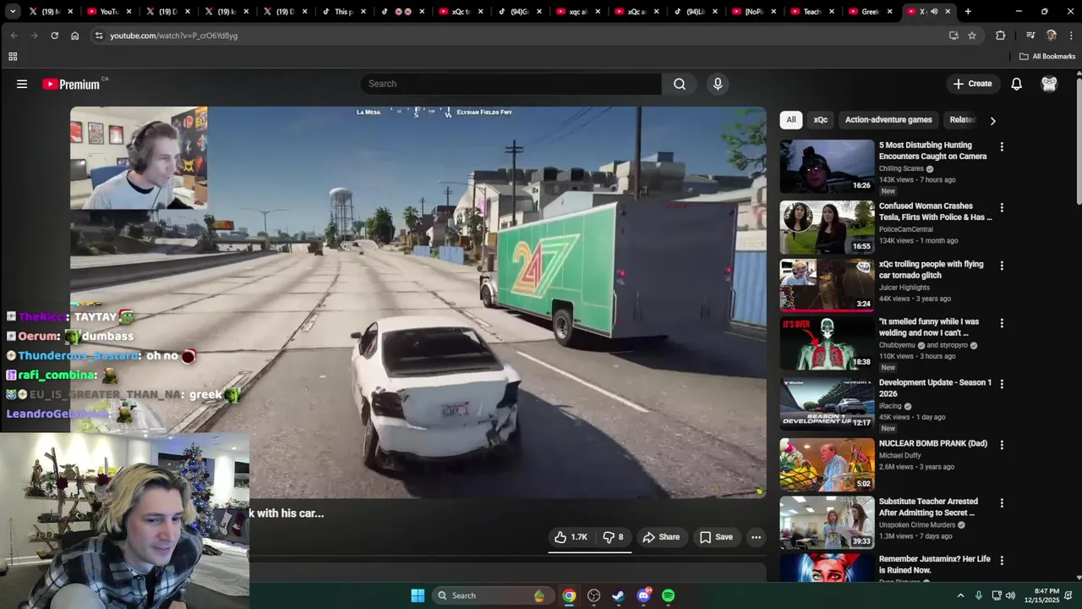
Task: Open YouTube notifications bell
Action: pos(1017,84)
